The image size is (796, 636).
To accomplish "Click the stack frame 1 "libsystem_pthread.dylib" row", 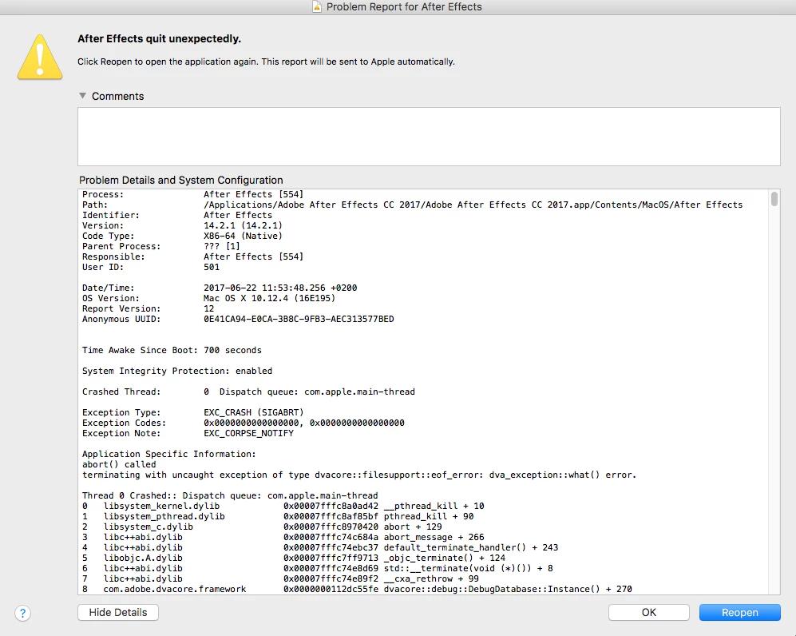I will (x=278, y=517).
